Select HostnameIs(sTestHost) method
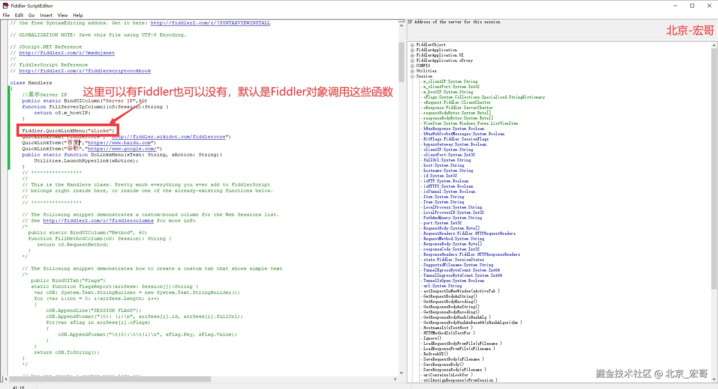Viewport: 718px width, 389px height. click(448, 328)
